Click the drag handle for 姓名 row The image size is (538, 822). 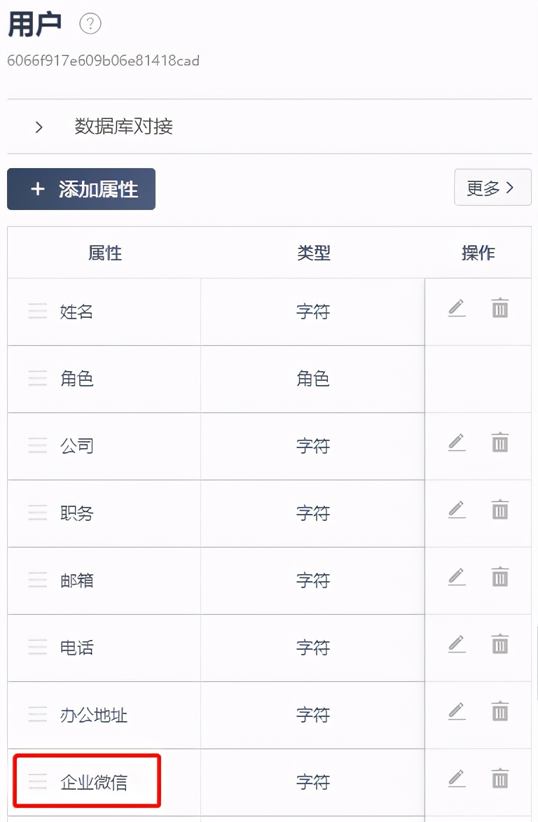(37, 312)
